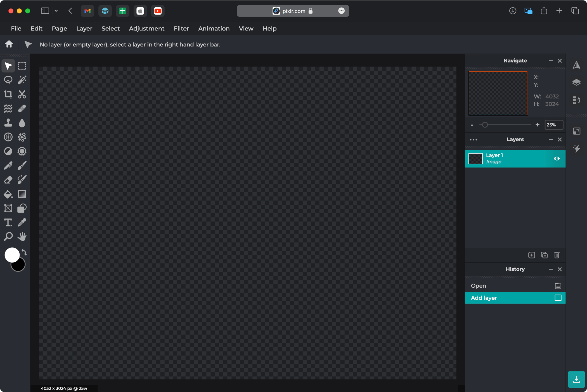The image size is (587, 392).
Task: Hide Layer 1 with eye icon
Action: [557, 159]
